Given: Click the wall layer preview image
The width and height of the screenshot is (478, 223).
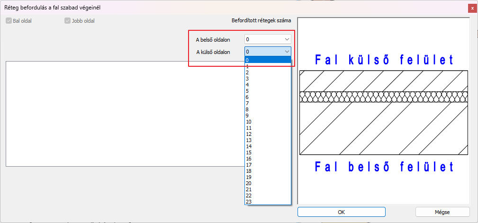Looking at the screenshot, I should 384,113.
